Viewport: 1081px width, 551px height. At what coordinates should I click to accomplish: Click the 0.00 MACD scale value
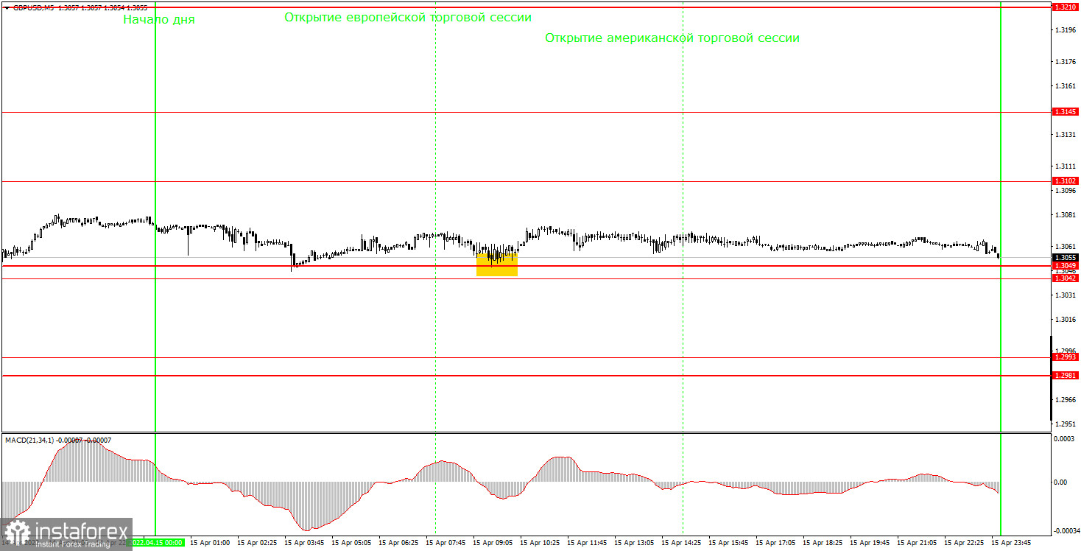pyautogui.click(x=1062, y=482)
